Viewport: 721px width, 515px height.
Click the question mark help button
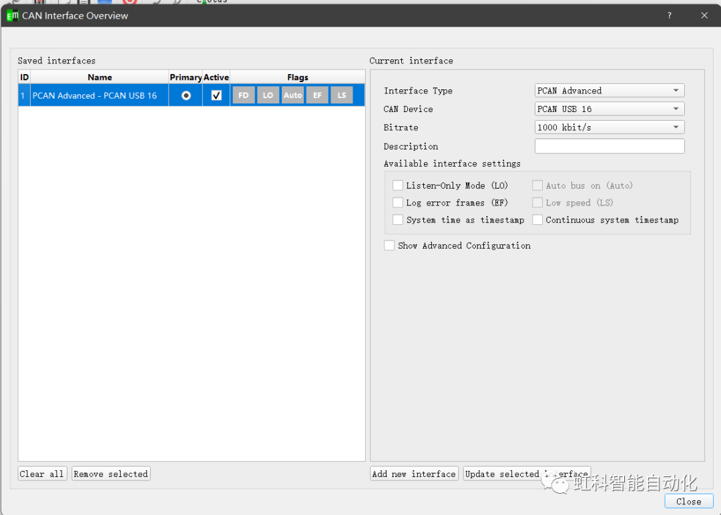pyautogui.click(x=670, y=15)
